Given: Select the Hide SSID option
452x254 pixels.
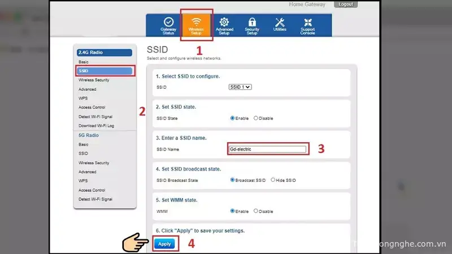Looking at the screenshot, I should (273, 180).
